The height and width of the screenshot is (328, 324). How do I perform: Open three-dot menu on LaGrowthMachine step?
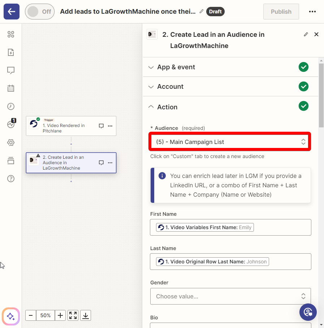[x=110, y=163]
